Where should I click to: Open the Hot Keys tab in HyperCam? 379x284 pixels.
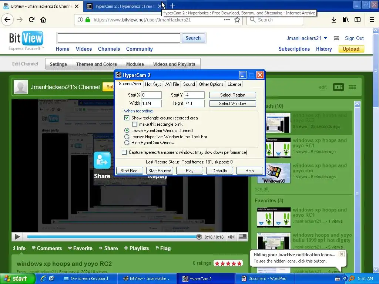pyautogui.click(x=153, y=84)
